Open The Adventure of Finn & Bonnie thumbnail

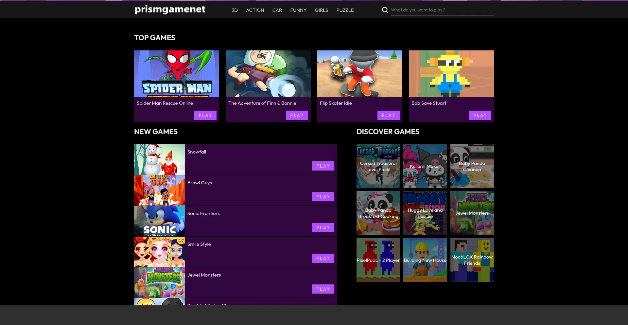(x=268, y=74)
